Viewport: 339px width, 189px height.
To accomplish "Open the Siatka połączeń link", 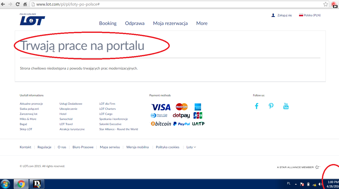I will (x=29, y=109).
